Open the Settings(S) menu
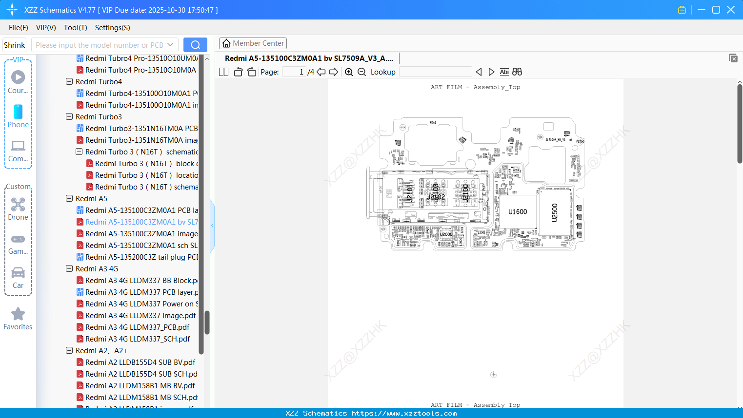 (x=113, y=28)
